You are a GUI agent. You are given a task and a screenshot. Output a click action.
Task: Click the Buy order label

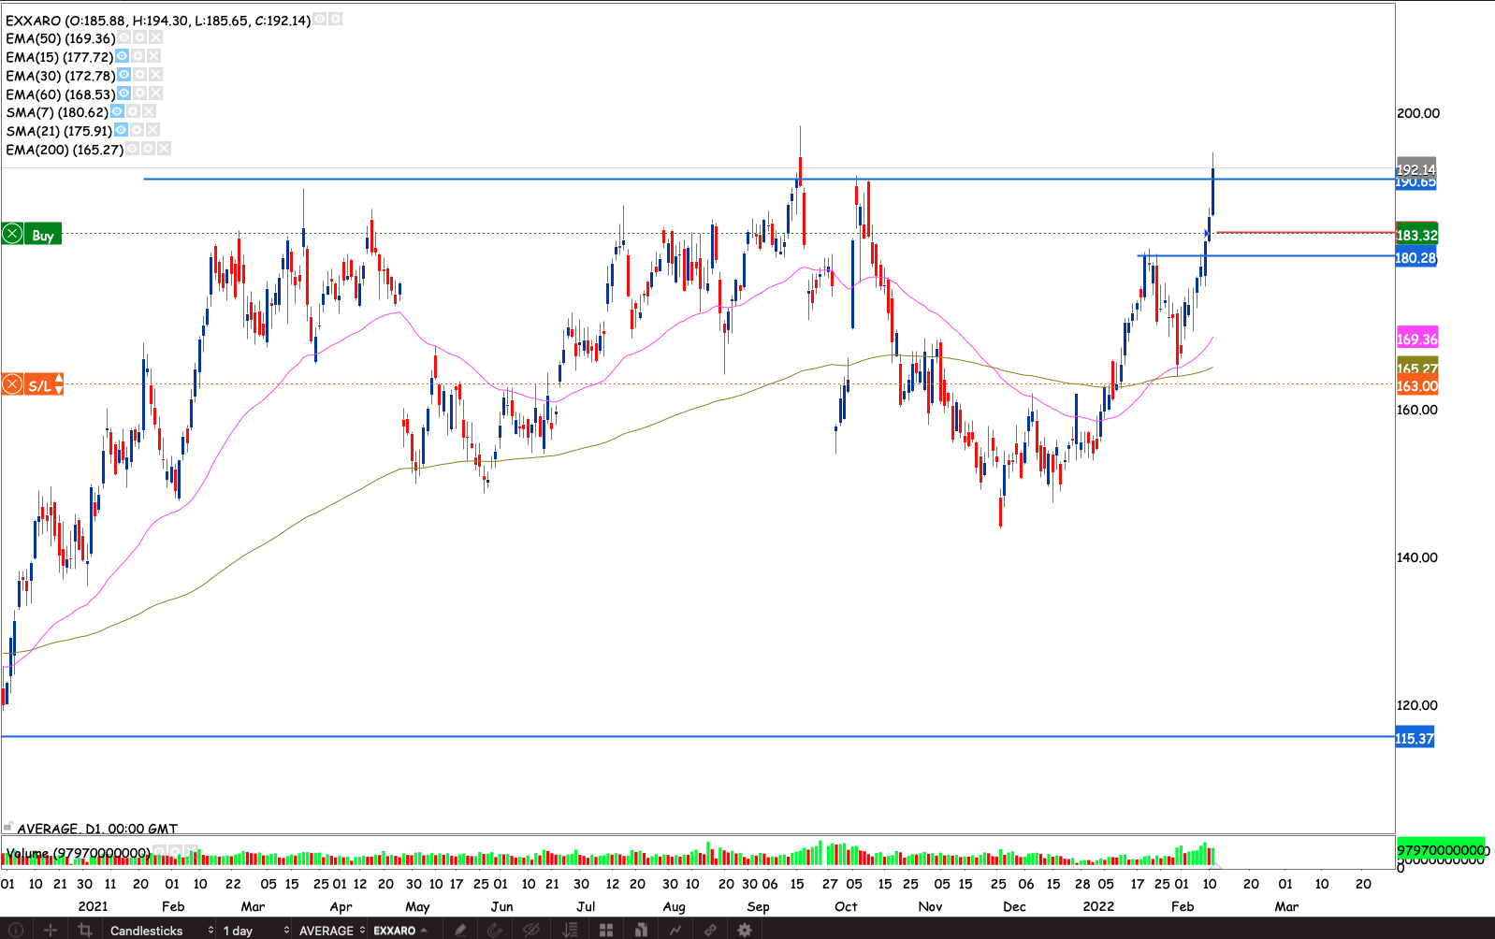pos(42,235)
